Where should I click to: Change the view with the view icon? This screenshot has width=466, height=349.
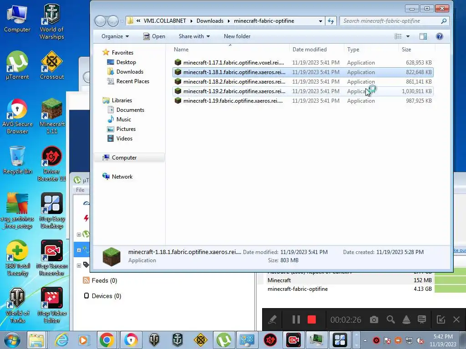(x=398, y=36)
